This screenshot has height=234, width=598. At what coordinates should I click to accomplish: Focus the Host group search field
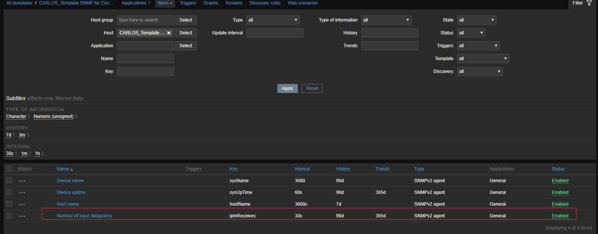146,20
